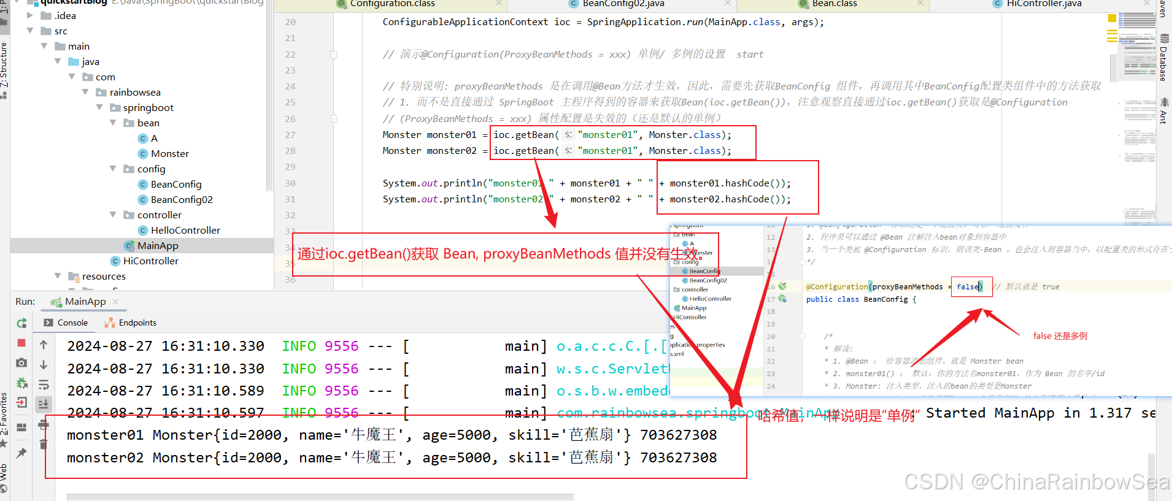Image resolution: width=1172 pixels, height=501 pixels.
Task: Collapse the src folder
Action: tap(30, 31)
